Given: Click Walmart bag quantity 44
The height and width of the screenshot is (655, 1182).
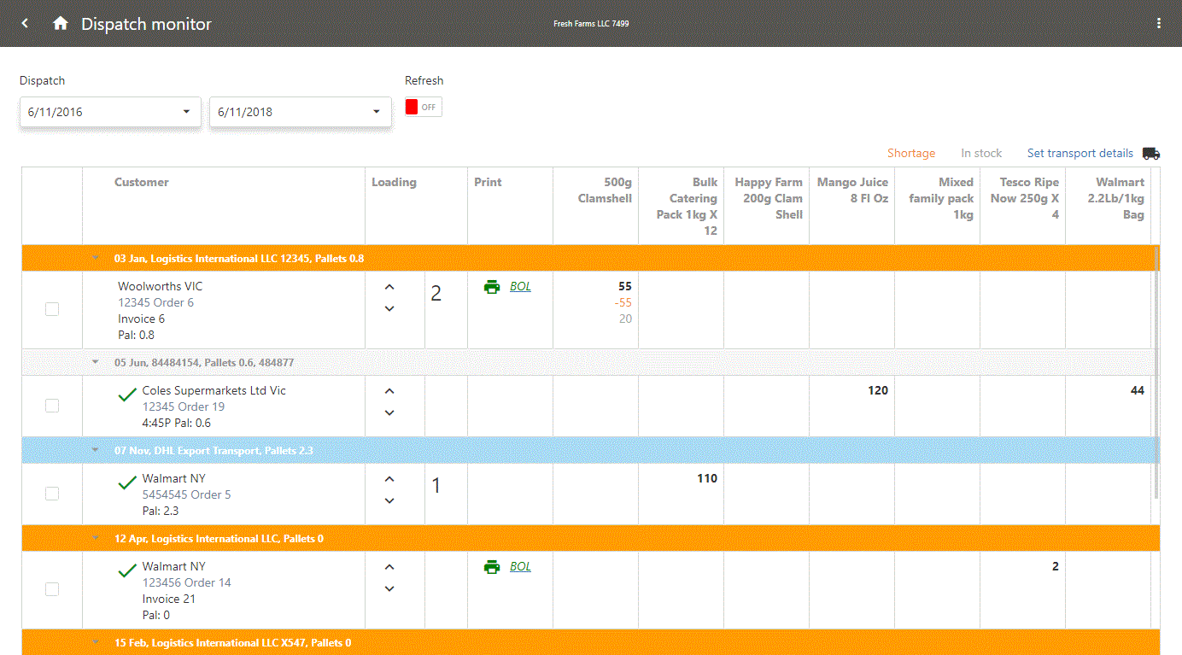Looking at the screenshot, I should (x=1138, y=391).
